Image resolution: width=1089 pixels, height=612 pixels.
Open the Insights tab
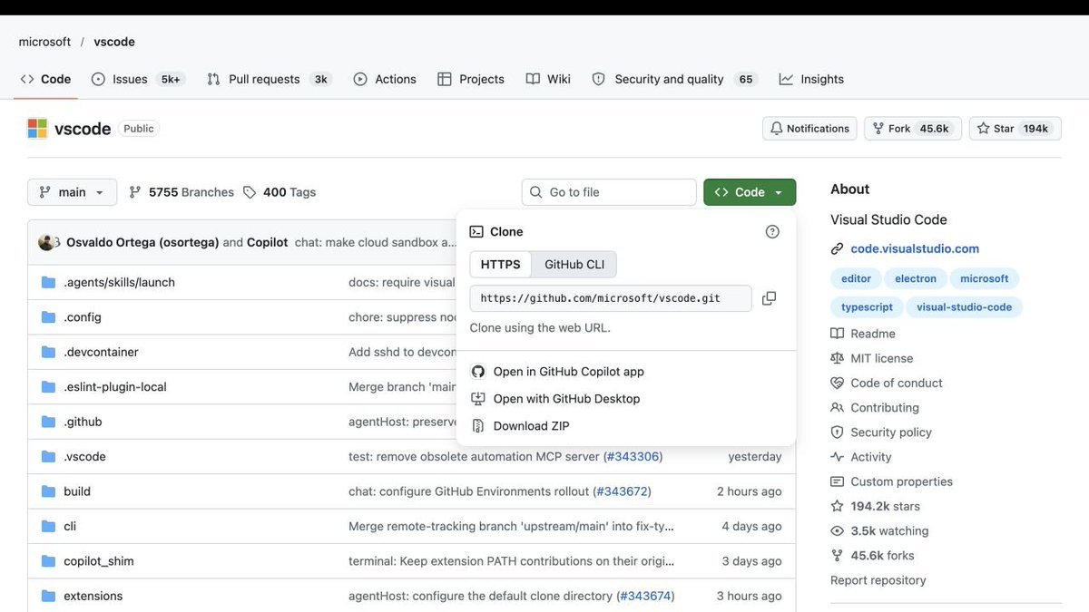[x=811, y=79]
